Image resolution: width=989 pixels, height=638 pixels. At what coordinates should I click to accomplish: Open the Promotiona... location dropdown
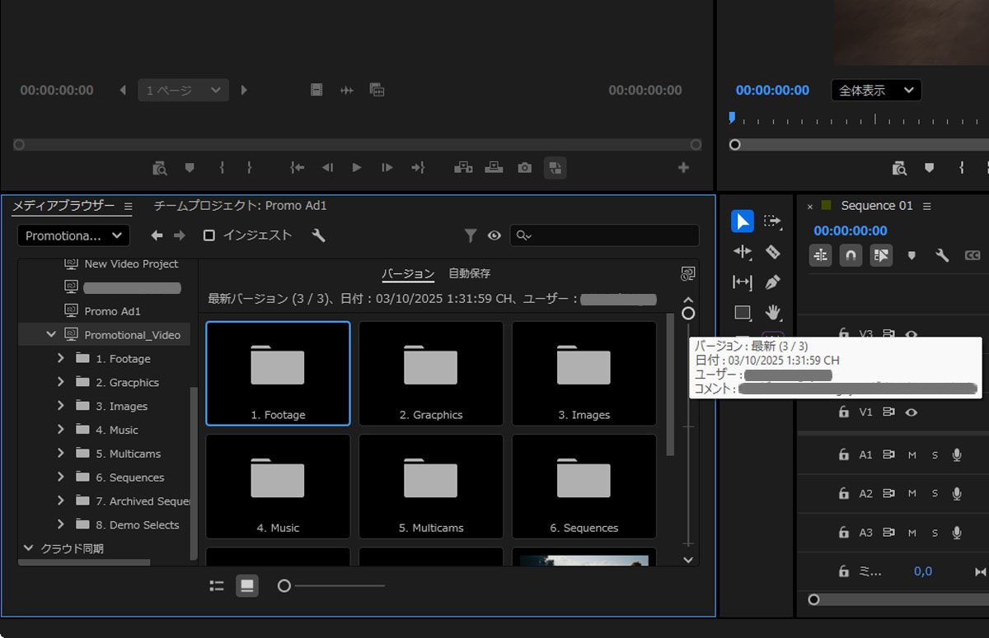(x=73, y=235)
